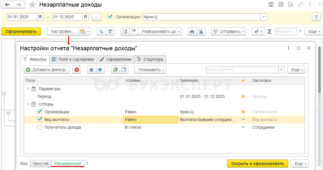
Task: Collapse the Отборы tree group
Action: (28, 104)
